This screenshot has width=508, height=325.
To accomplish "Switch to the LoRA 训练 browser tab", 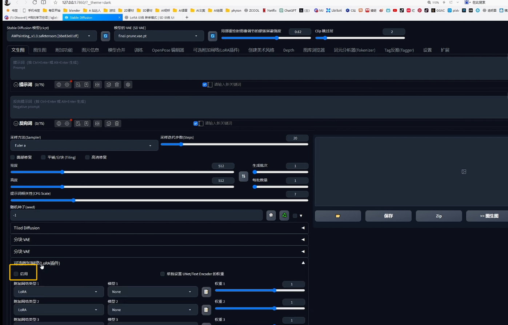I will (153, 17).
